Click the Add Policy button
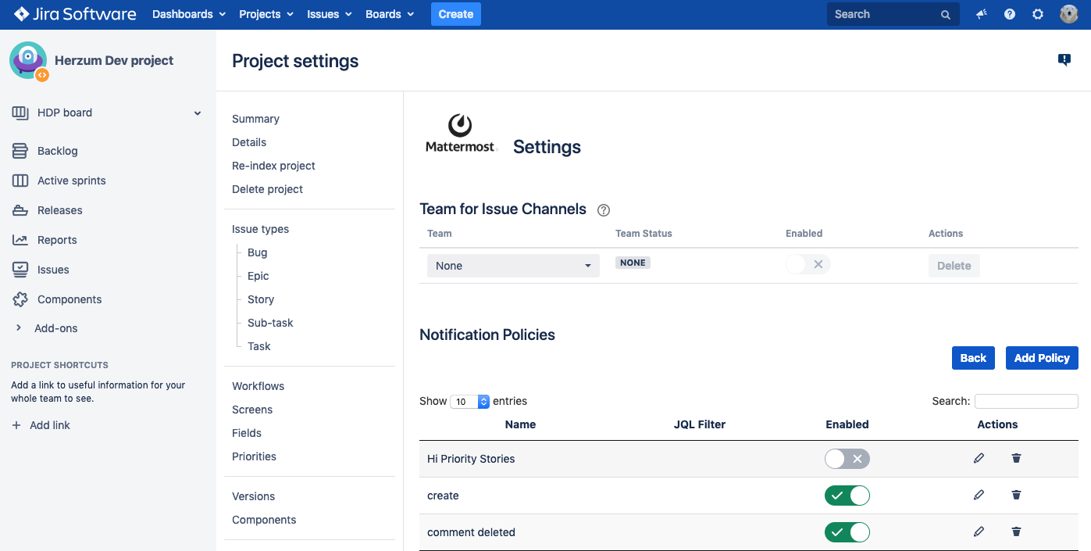This screenshot has width=1091, height=551. pos(1041,358)
